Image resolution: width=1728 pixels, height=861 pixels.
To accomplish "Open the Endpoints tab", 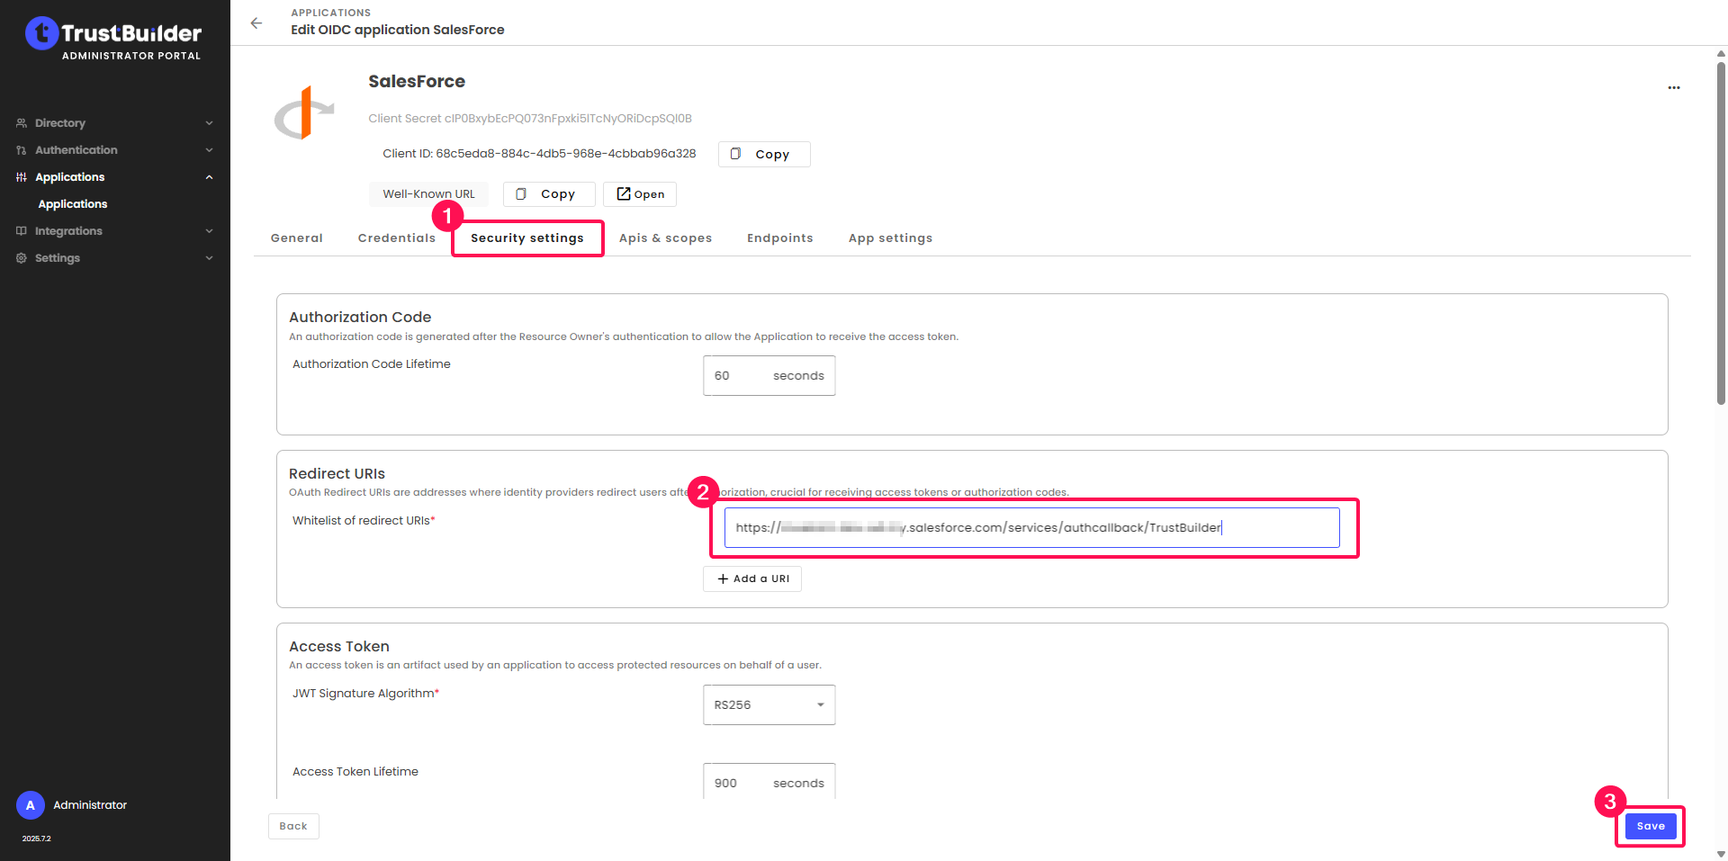I will pyautogui.click(x=779, y=238).
